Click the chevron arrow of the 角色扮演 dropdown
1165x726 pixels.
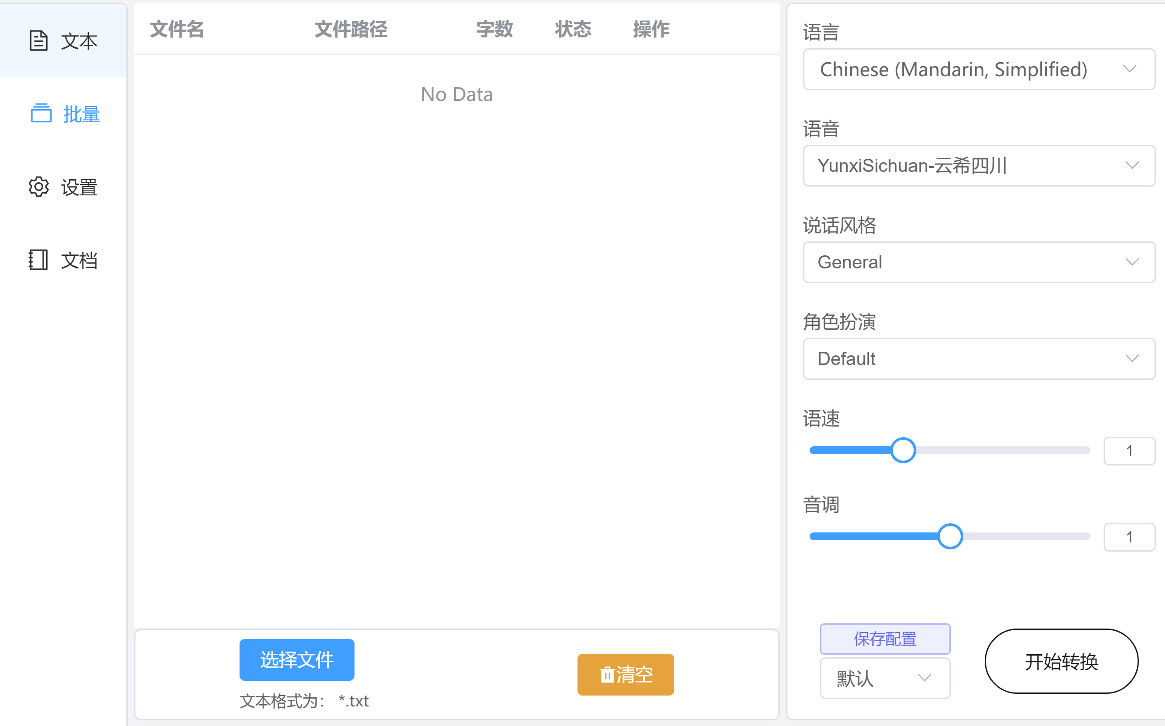click(x=1132, y=359)
